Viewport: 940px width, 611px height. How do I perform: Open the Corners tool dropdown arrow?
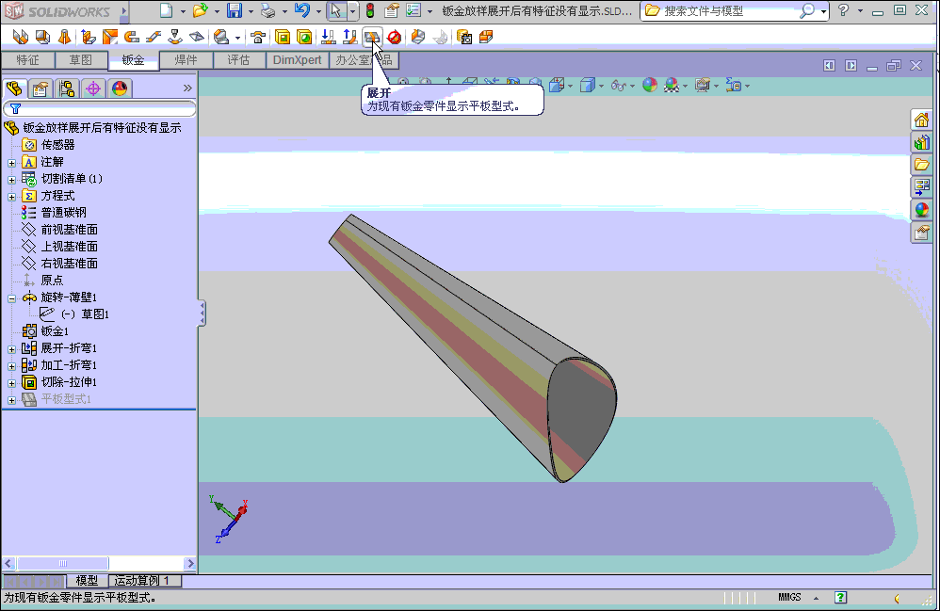(237, 38)
